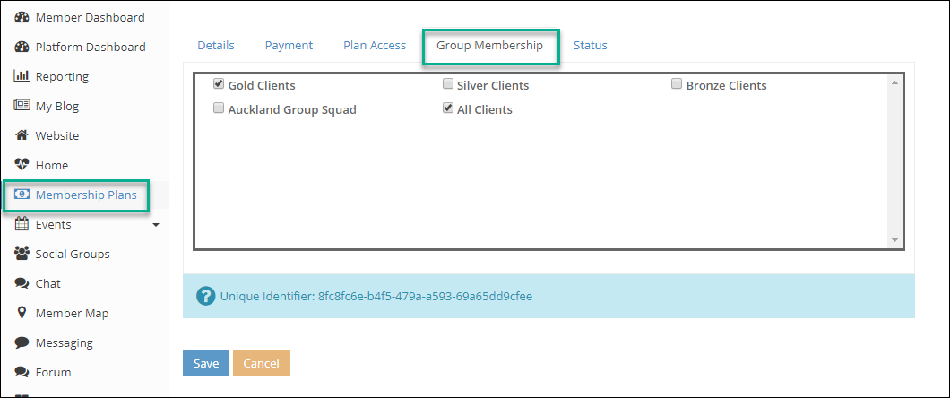This screenshot has height=398, width=950.
Task: Check the Bronze Clients checkbox
Action: 678,84
